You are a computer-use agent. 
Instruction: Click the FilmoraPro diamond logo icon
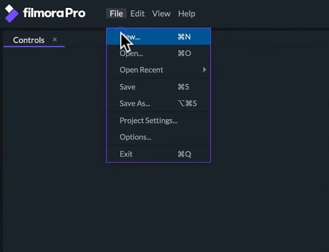[x=11, y=13]
